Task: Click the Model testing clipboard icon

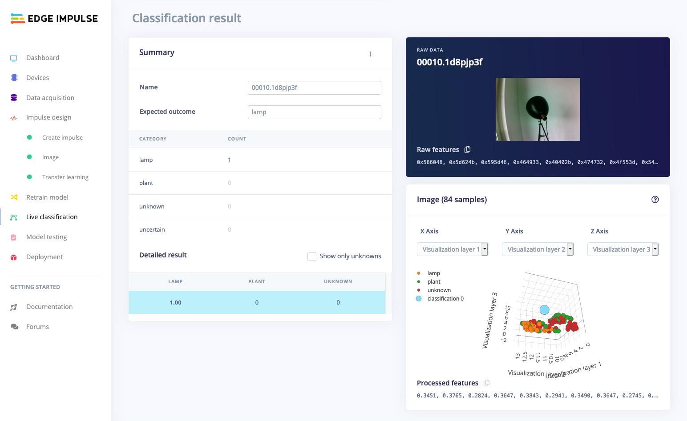Action: [x=14, y=237]
